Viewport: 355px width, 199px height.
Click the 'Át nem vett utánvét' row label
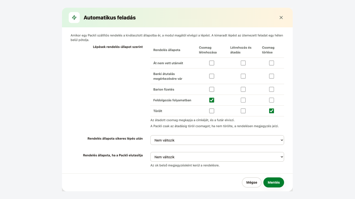point(168,63)
